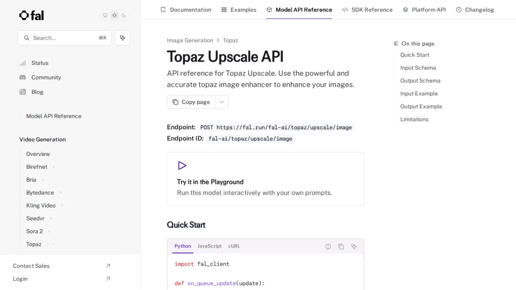Open Overview under Video Generation
Screen dimensions: 516x290
coord(38,154)
